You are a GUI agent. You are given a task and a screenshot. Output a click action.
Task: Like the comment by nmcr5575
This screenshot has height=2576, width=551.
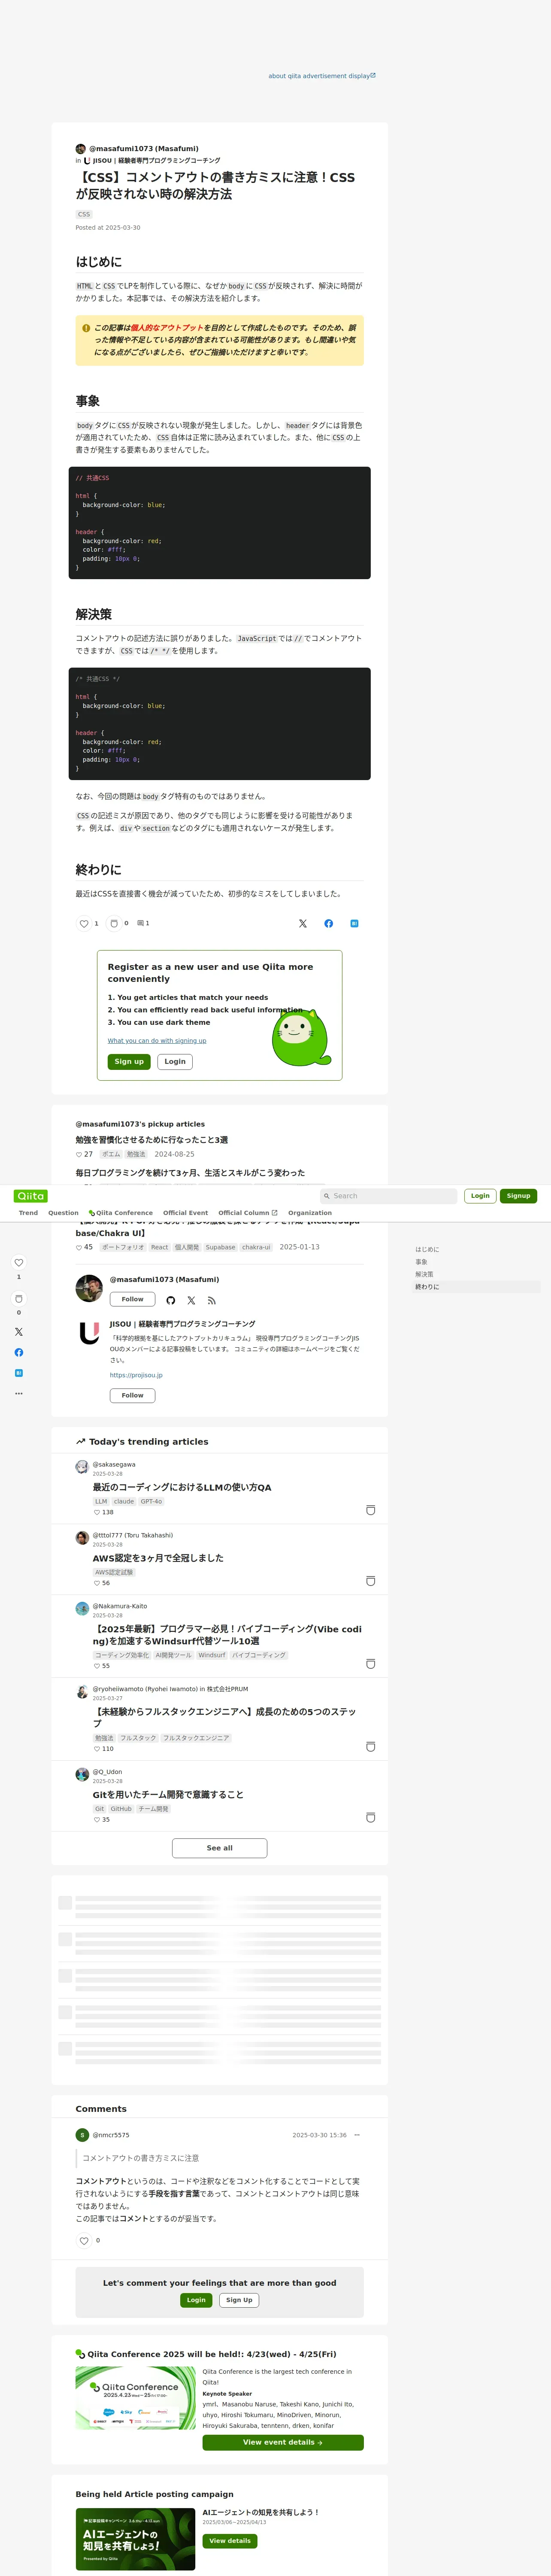point(84,2241)
